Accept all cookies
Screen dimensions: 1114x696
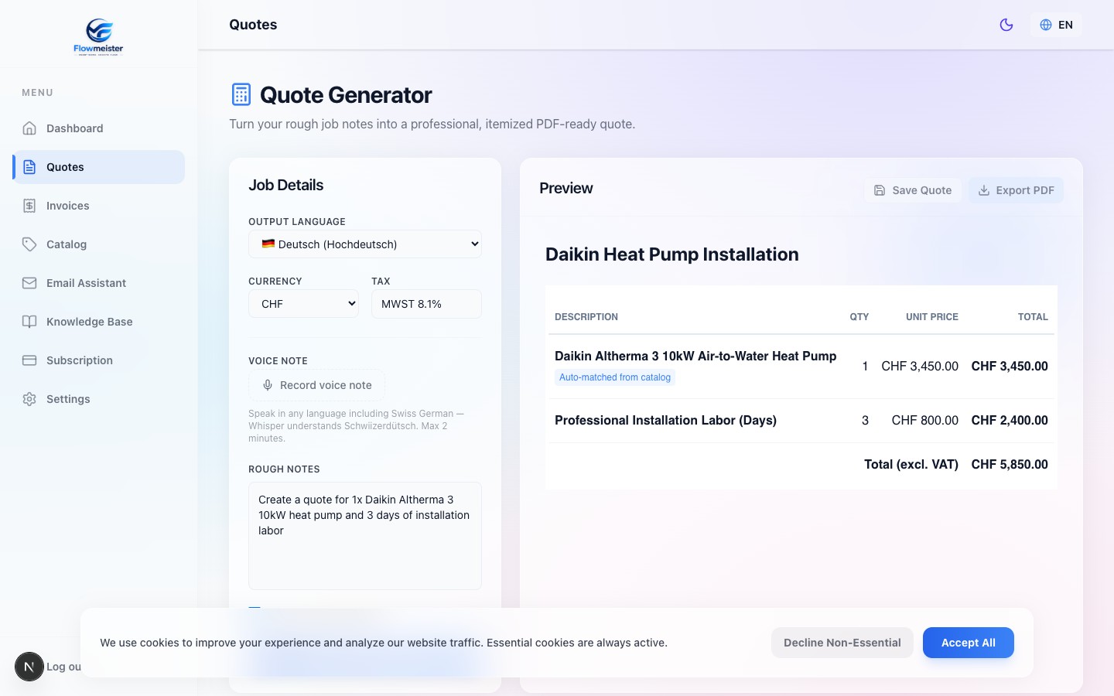pos(969,643)
